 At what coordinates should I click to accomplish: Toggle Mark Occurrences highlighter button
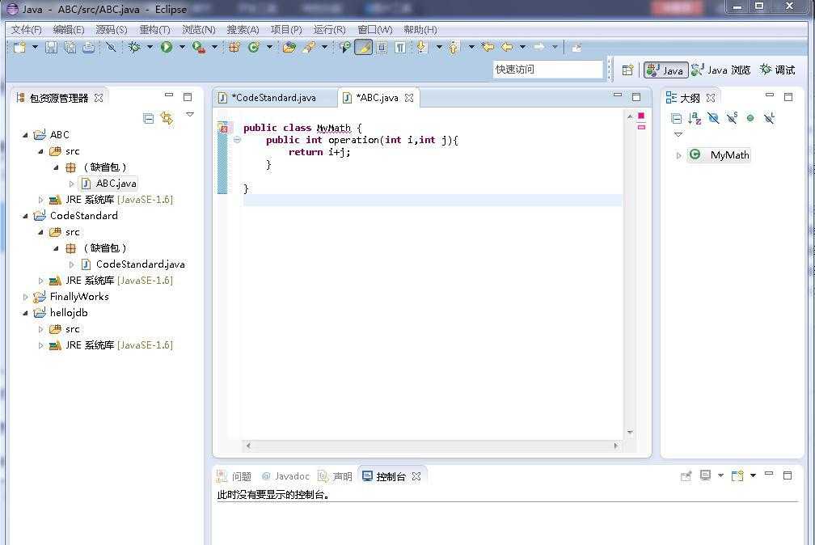[363, 48]
